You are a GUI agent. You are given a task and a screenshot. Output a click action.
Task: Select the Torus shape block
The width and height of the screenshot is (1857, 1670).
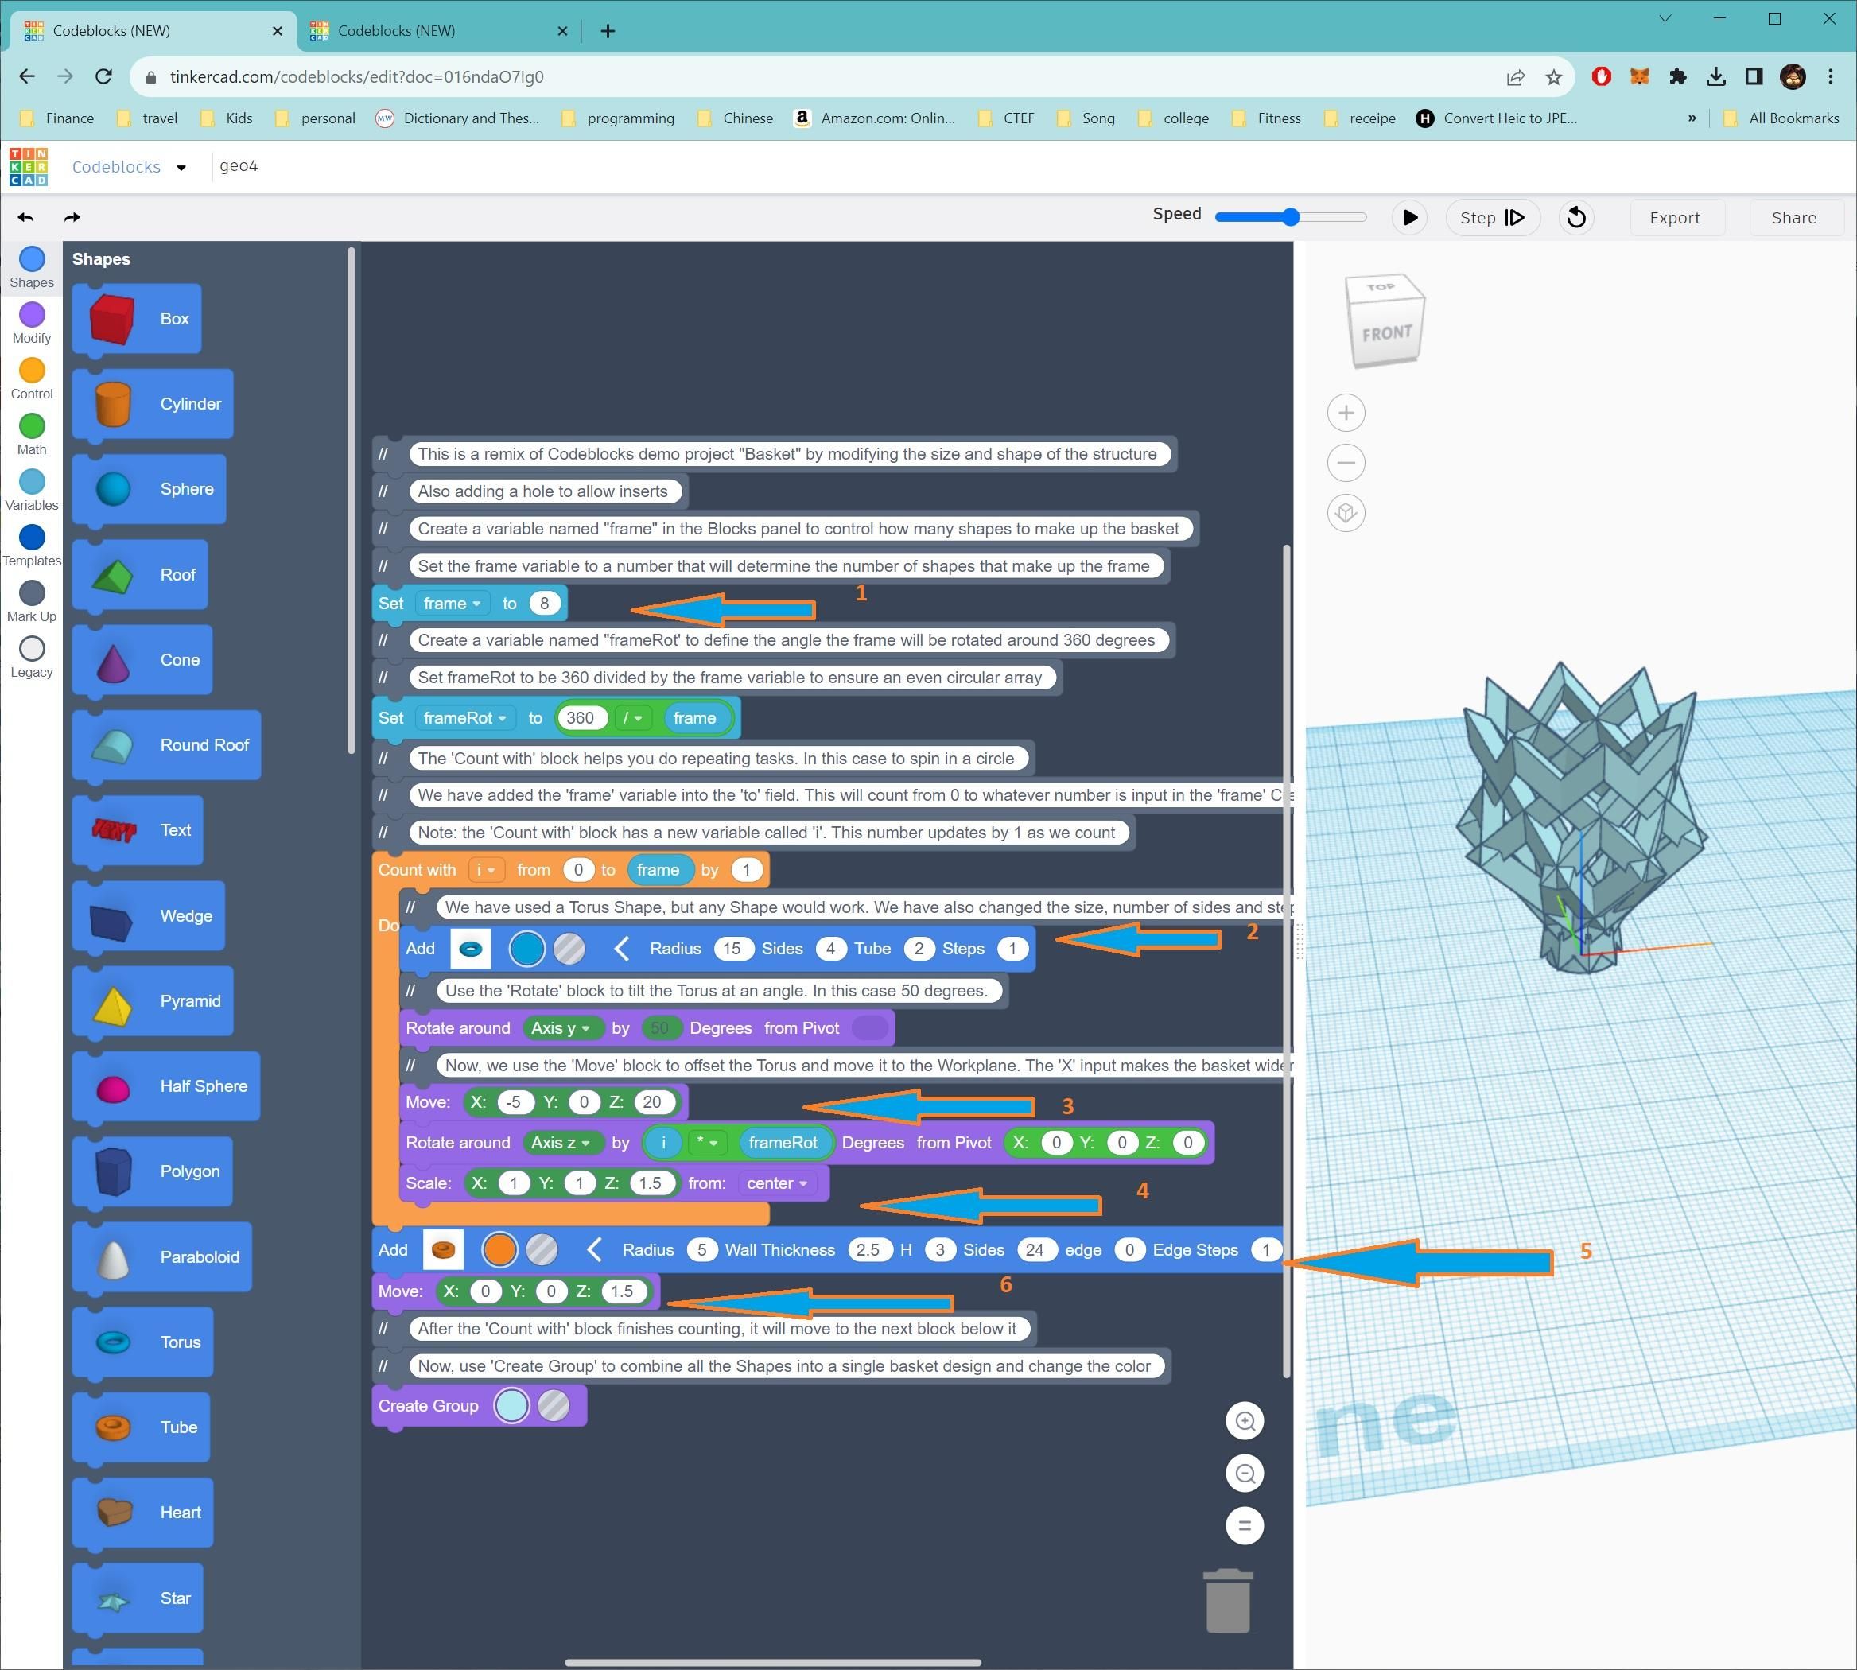pyautogui.click(x=142, y=1342)
